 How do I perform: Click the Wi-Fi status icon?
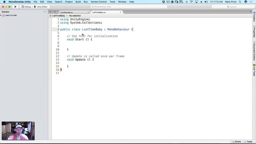[x=191, y=2]
